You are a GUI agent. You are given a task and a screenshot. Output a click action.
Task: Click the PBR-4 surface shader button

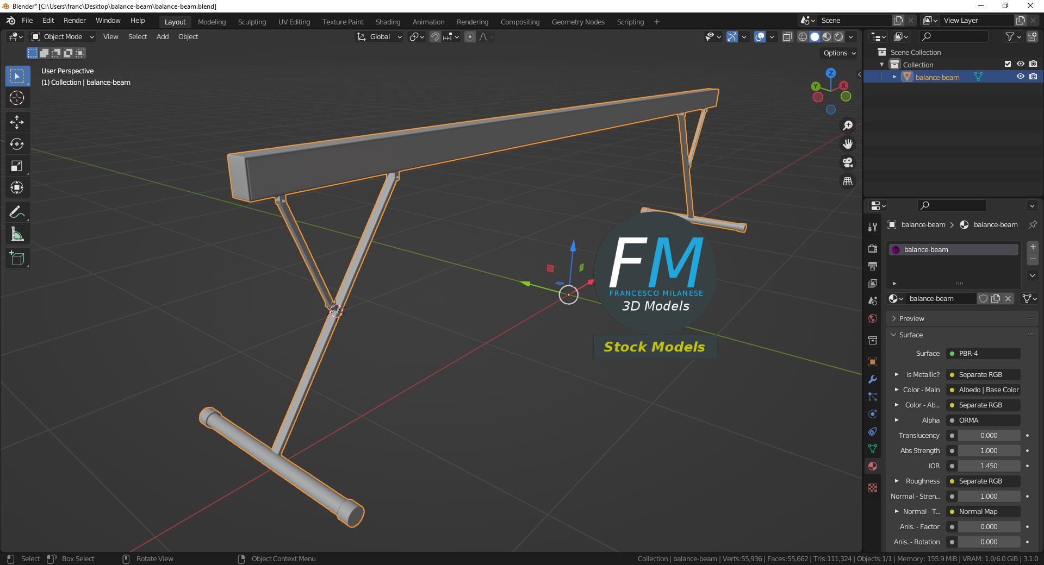984,353
